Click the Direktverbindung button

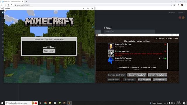(137, 75)
